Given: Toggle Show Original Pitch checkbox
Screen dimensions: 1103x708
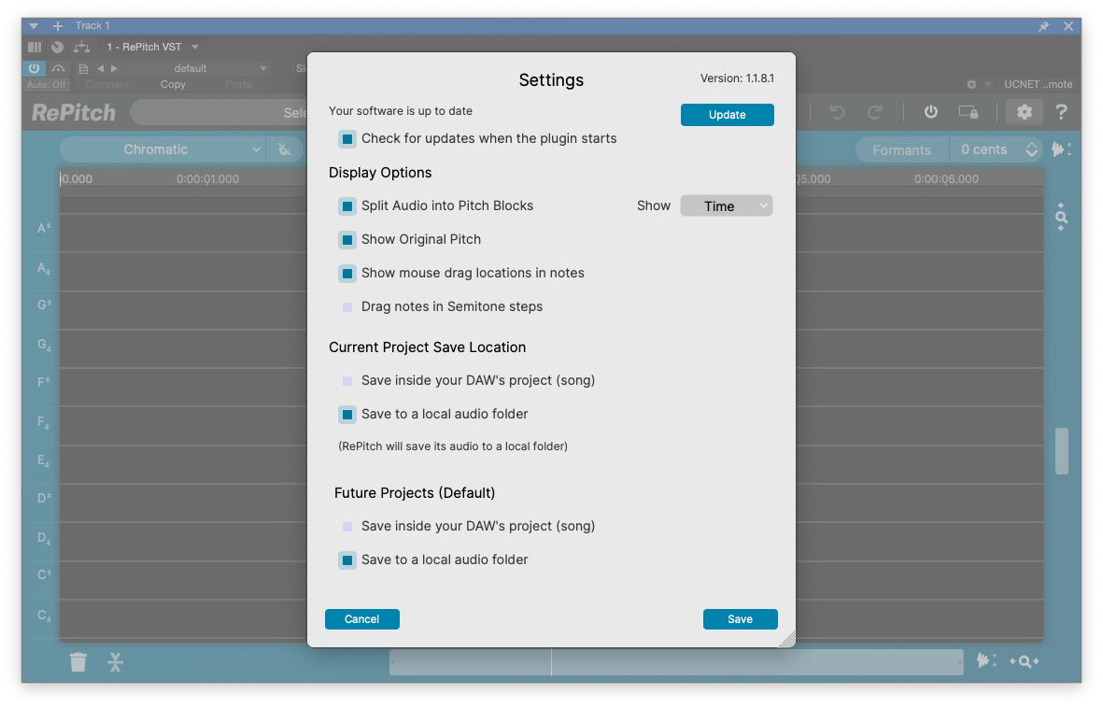Looking at the screenshot, I should [347, 240].
